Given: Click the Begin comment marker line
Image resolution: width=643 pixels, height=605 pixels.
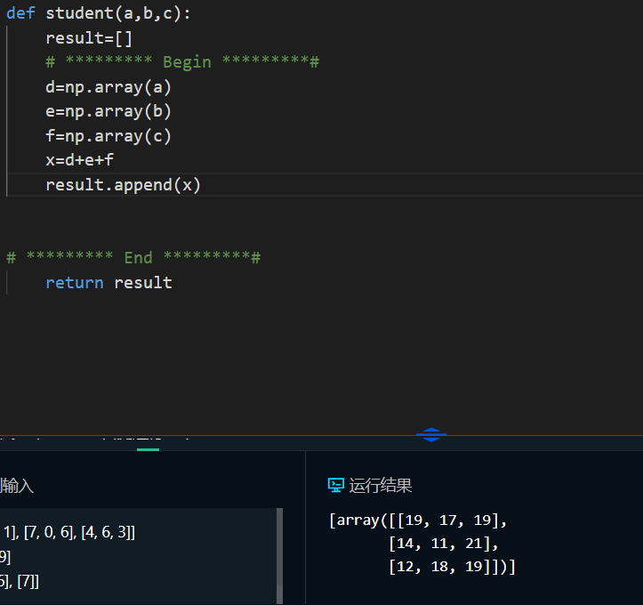Looking at the screenshot, I should [x=182, y=62].
